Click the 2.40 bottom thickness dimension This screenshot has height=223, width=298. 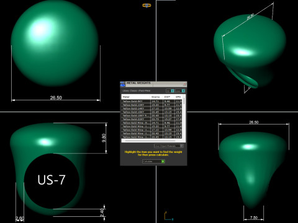click(102, 212)
